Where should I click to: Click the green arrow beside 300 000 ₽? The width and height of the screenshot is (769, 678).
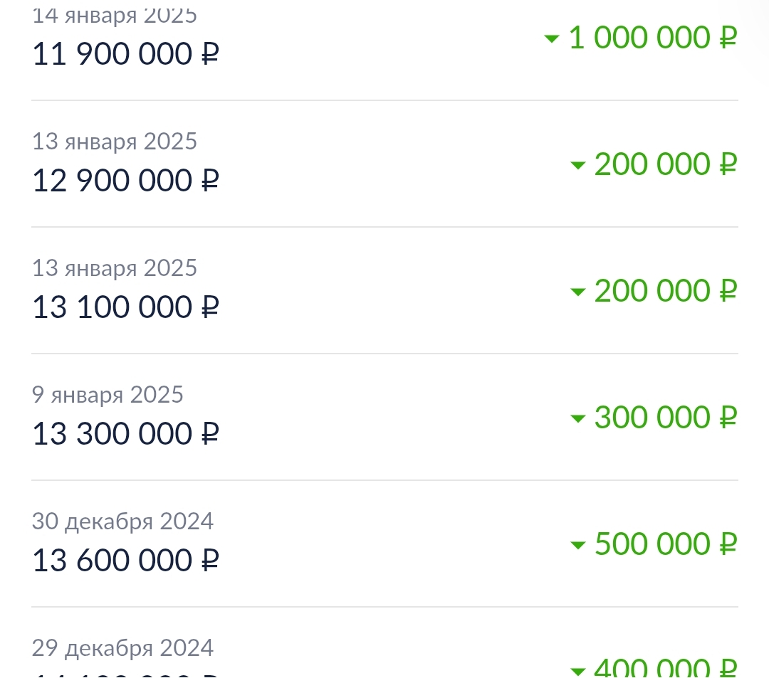pos(578,418)
